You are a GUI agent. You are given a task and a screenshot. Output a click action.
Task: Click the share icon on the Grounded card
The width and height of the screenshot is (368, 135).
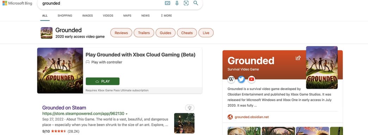pos(298,58)
